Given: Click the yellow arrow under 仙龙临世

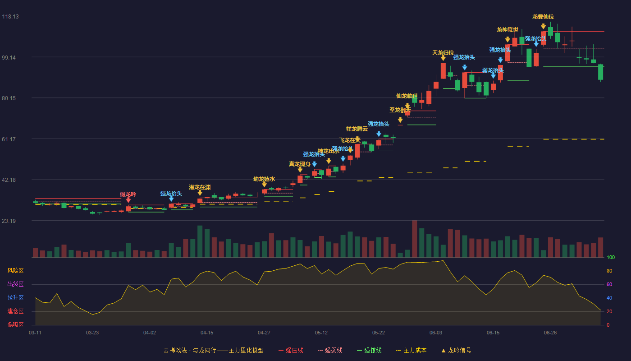Looking at the screenshot, I should (x=407, y=106).
